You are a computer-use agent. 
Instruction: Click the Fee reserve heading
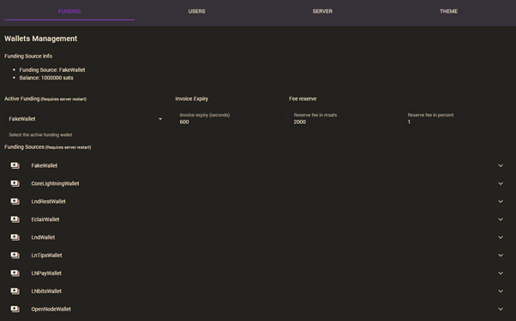click(303, 99)
